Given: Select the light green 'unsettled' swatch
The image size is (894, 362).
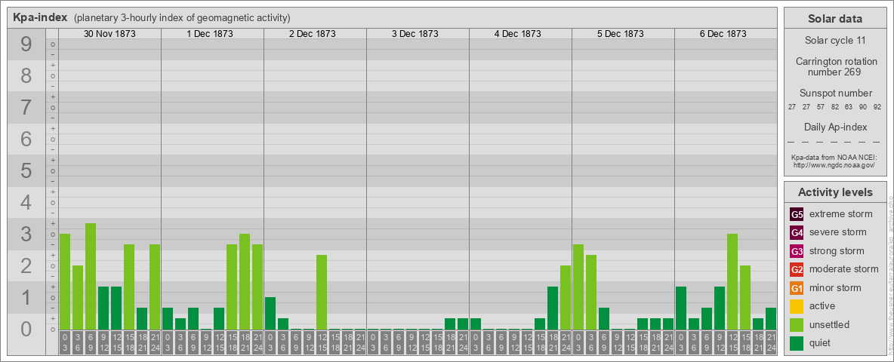Looking at the screenshot, I should pyautogui.click(x=797, y=324).
